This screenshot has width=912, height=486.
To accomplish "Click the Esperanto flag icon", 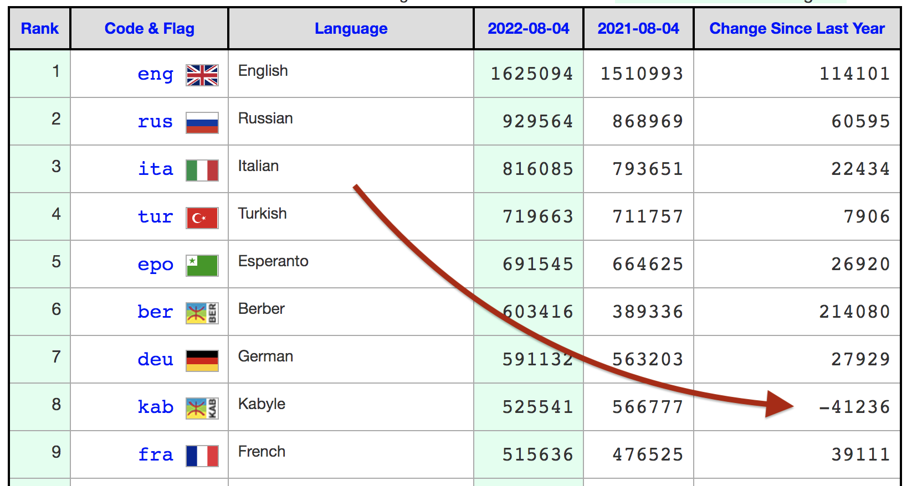I will point(202,266).
